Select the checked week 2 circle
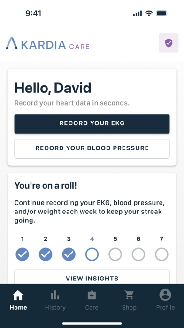184x328 pixels. pos(46,254)
